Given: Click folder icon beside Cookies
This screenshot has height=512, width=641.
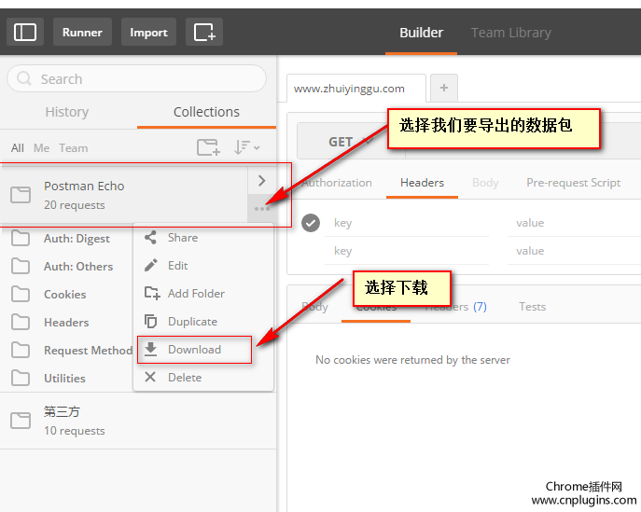Looking at the screenshot, I should point(21,294).
